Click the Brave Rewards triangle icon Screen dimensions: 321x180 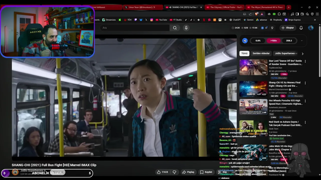click(x=262, y=14)
